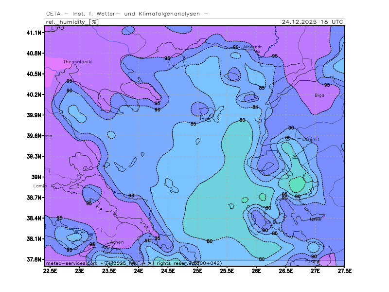Image resolution: width=389 pixels, height=292 pixels.
Task: Click the 27.5E longitude axis label
Action: tap(344, 270)
